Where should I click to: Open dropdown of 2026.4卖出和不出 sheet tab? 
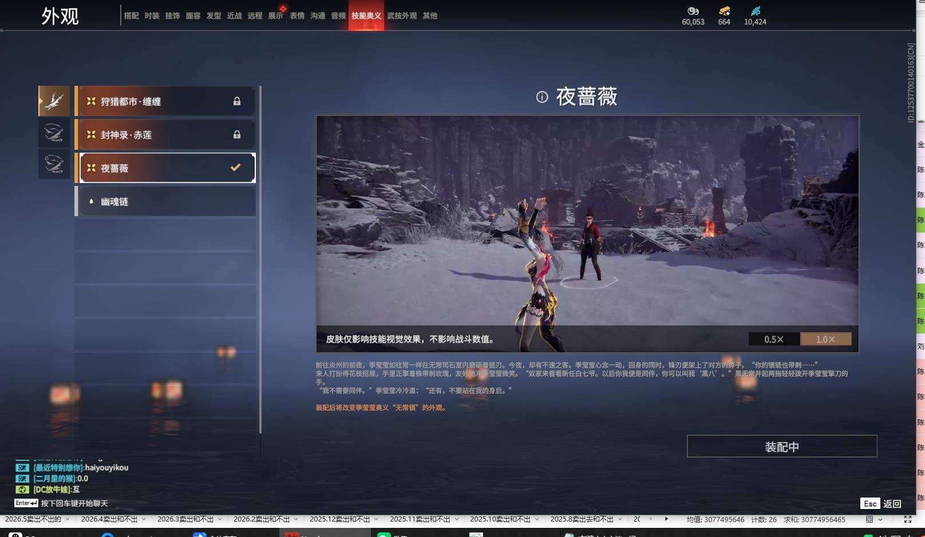click(x=144, y=519)
